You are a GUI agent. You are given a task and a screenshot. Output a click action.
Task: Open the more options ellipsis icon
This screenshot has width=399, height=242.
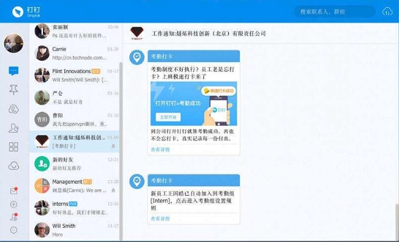click(x=13, y=230)
